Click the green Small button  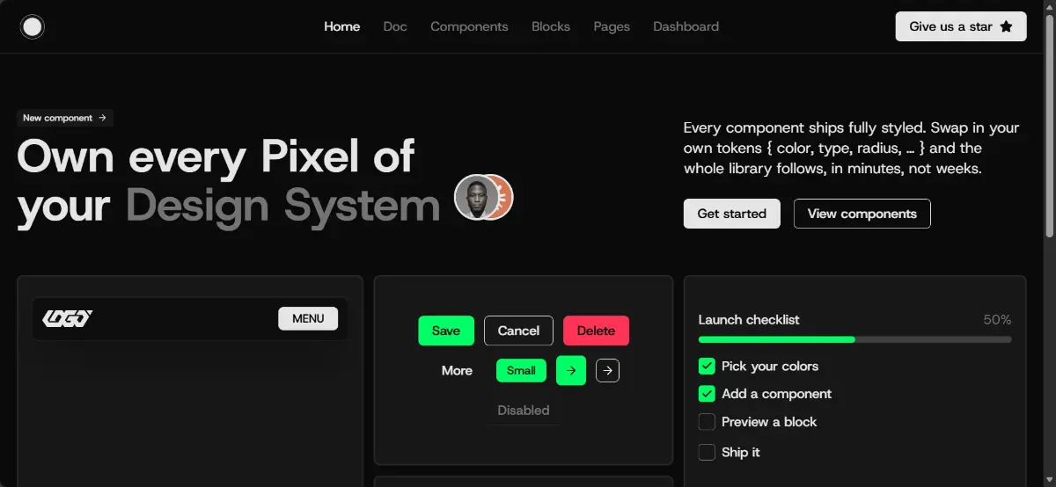click(x=521, y=371)
